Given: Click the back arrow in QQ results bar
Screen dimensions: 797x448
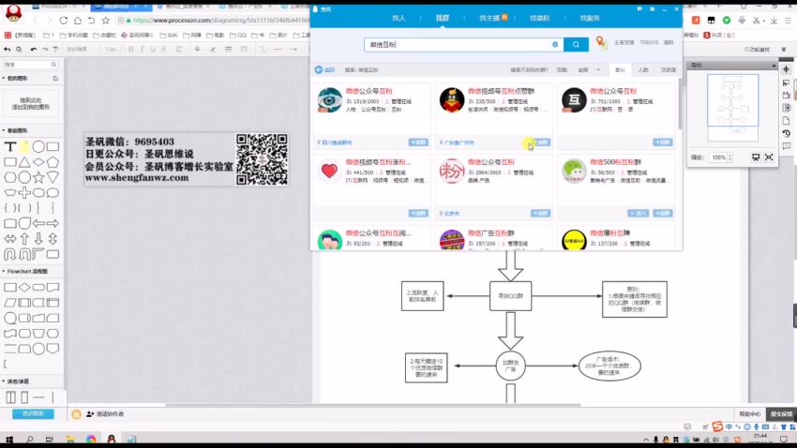Looking at the screenshot, I should (x=319, y=69).
